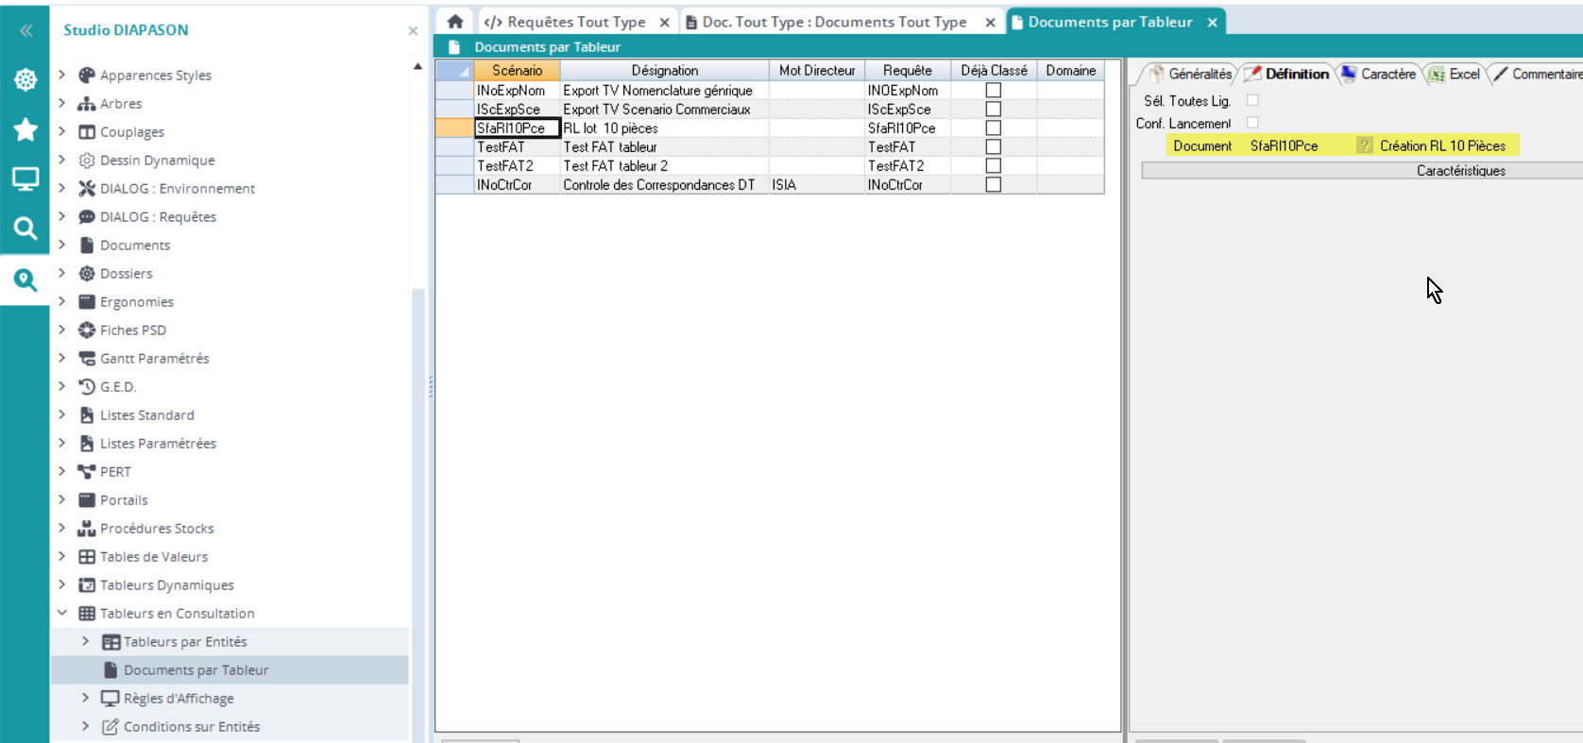Viewport: 1583px width, 743px height.
Task: Click the magnifier search icon in left rail
Action: coord(26,228)
